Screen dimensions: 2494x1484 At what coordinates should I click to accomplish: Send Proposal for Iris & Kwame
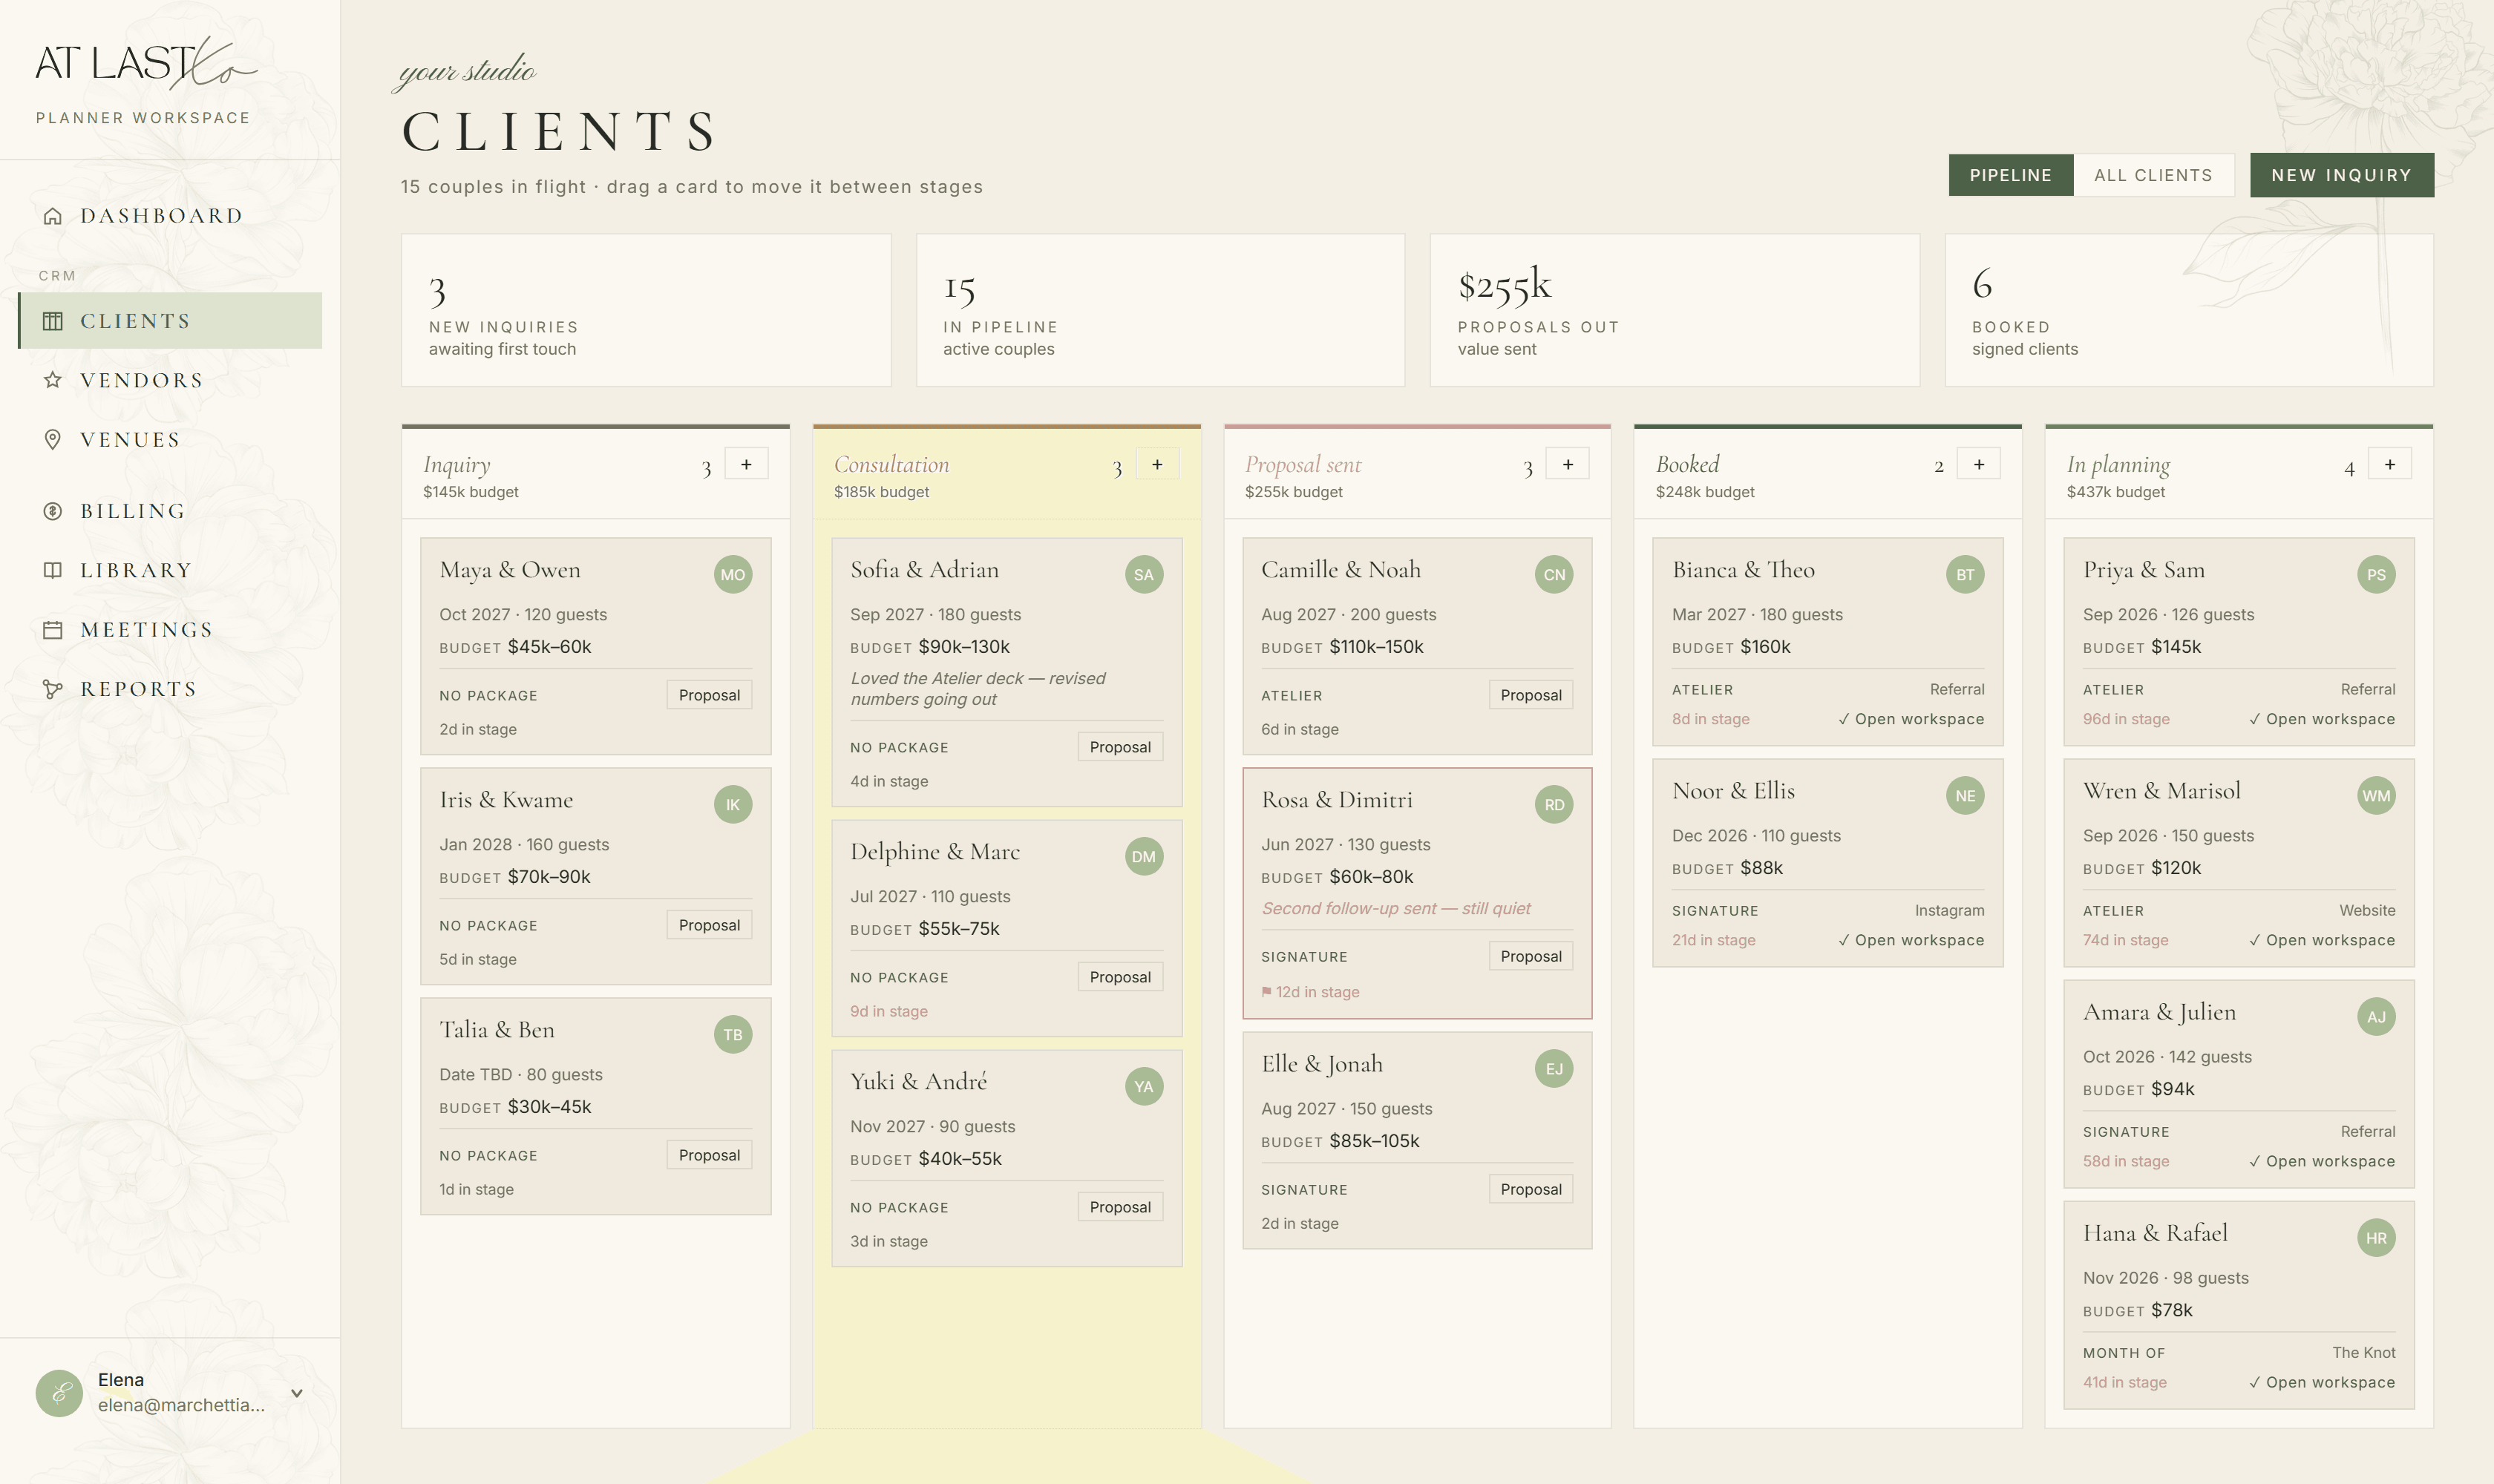[x=710, y=925]
